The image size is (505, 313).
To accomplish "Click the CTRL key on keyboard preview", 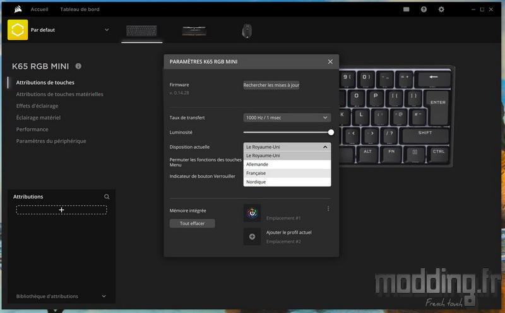I will [x=438, y=154].
